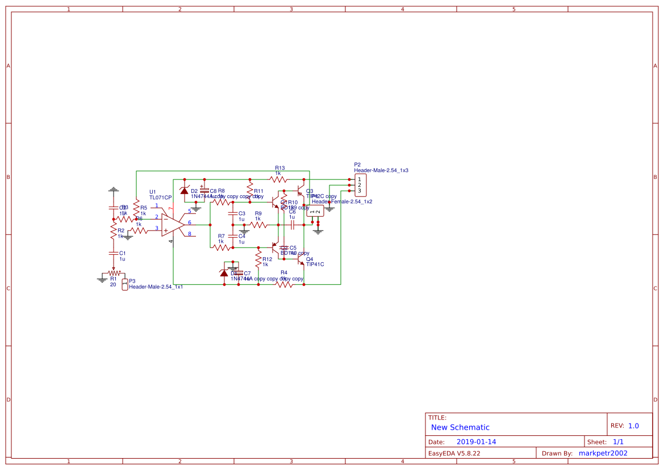Select the REV 1.0 revision field
The width and height of the screenshot is (664, 470).
[633, 426]
